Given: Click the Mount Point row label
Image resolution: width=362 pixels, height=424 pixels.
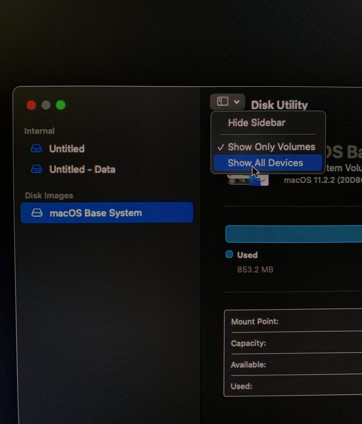Looking at the screenshot, I should 255,322.
